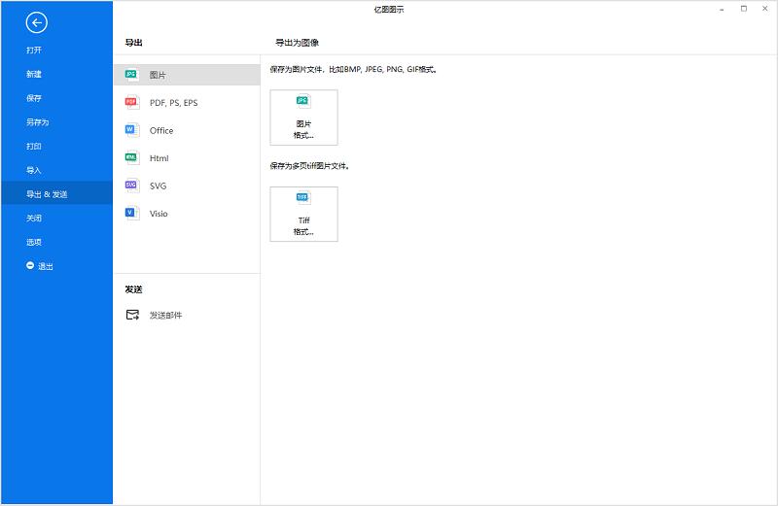Choose 另存为 from the sidebar
The image size is (778, 506).
[x=38, y=122]
